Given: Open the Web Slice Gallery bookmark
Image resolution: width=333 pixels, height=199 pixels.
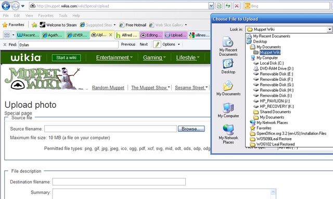Looking at the screenshot, I should click(x=168, y=25).
